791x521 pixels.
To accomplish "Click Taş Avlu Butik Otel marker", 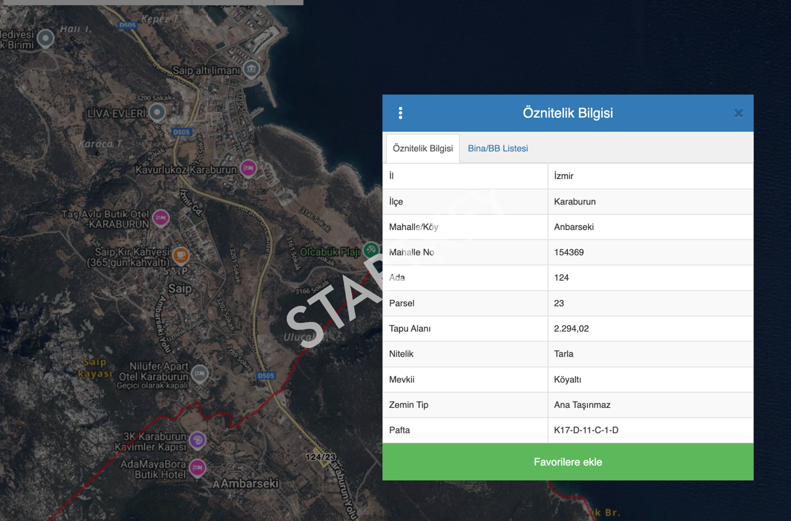I will coord(161,218).
